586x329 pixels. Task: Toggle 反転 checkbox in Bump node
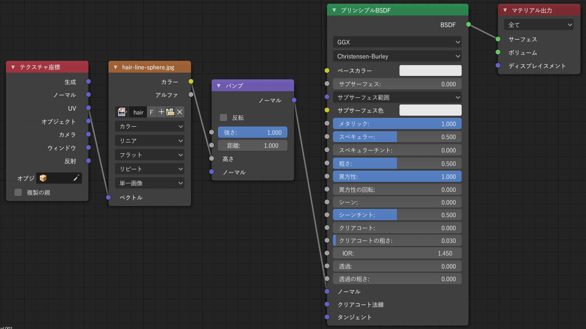(x=223, y=117)
